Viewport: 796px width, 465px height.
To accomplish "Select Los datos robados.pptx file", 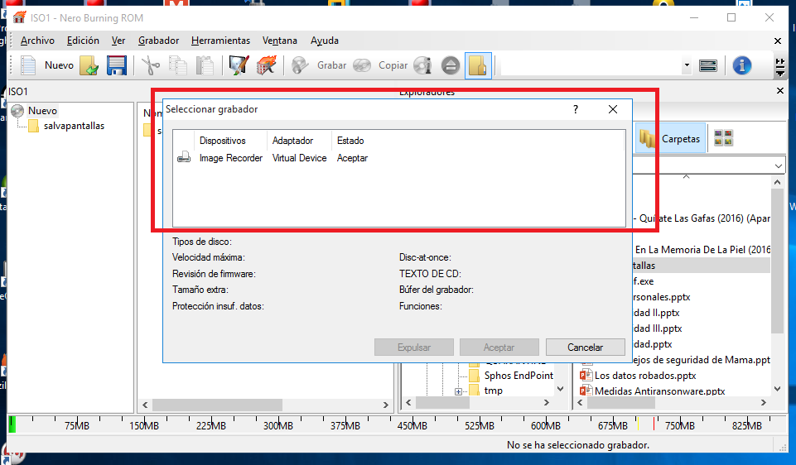I will pos(645,376).
